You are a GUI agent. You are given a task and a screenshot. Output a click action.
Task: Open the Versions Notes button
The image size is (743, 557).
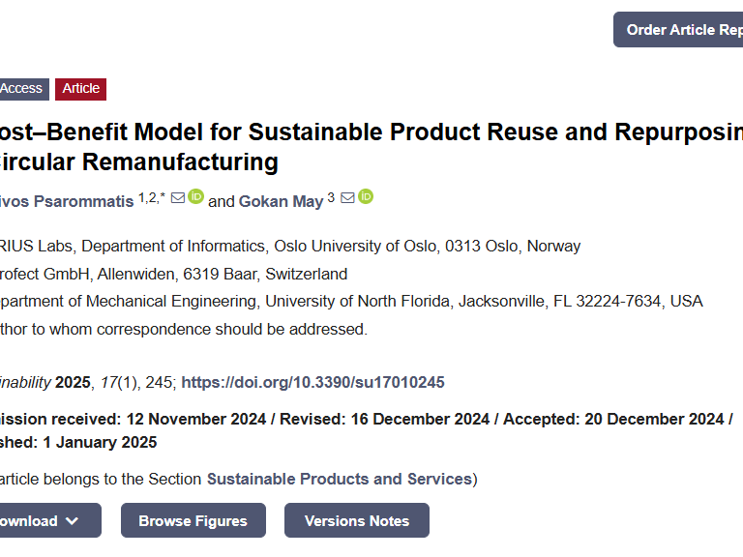click(356, 520)
